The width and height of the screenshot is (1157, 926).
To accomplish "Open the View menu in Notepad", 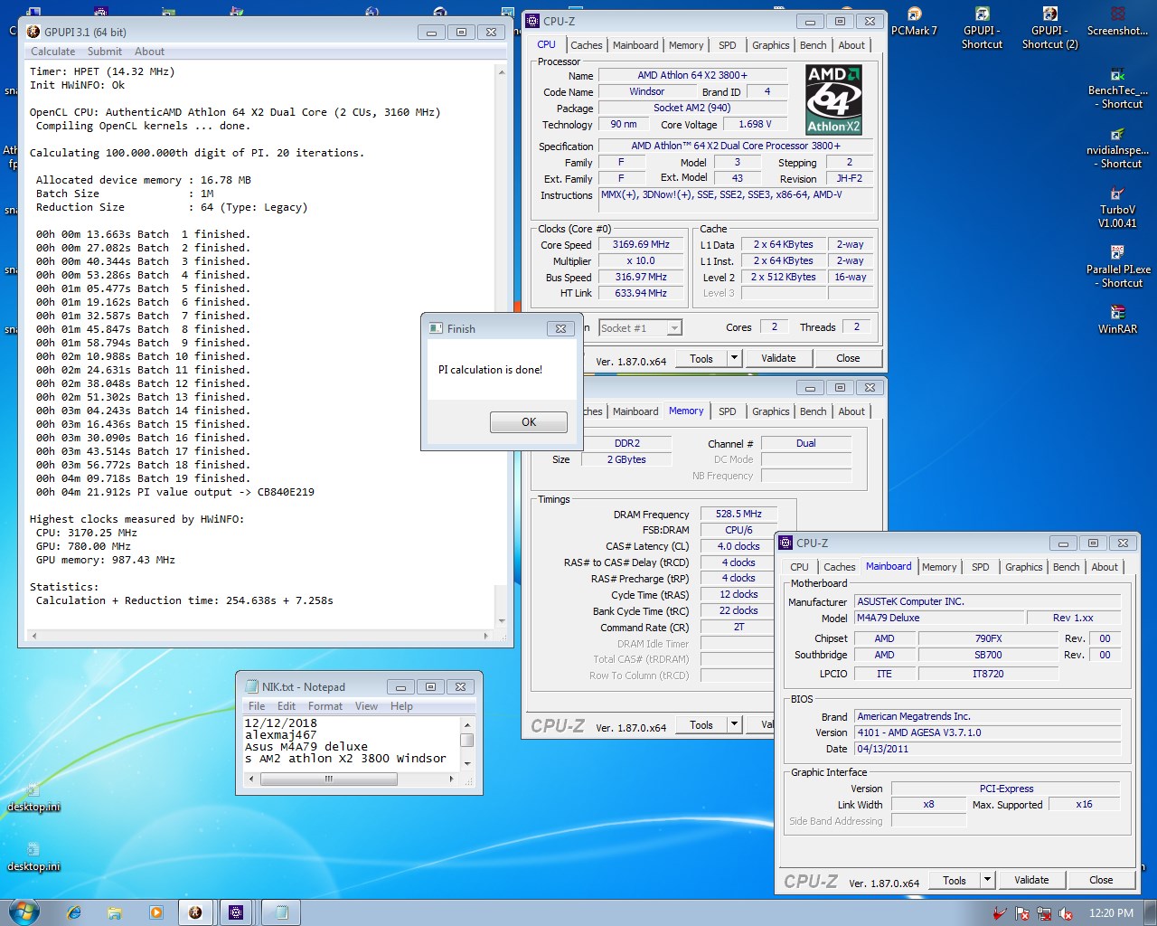I will pos(366,706).
